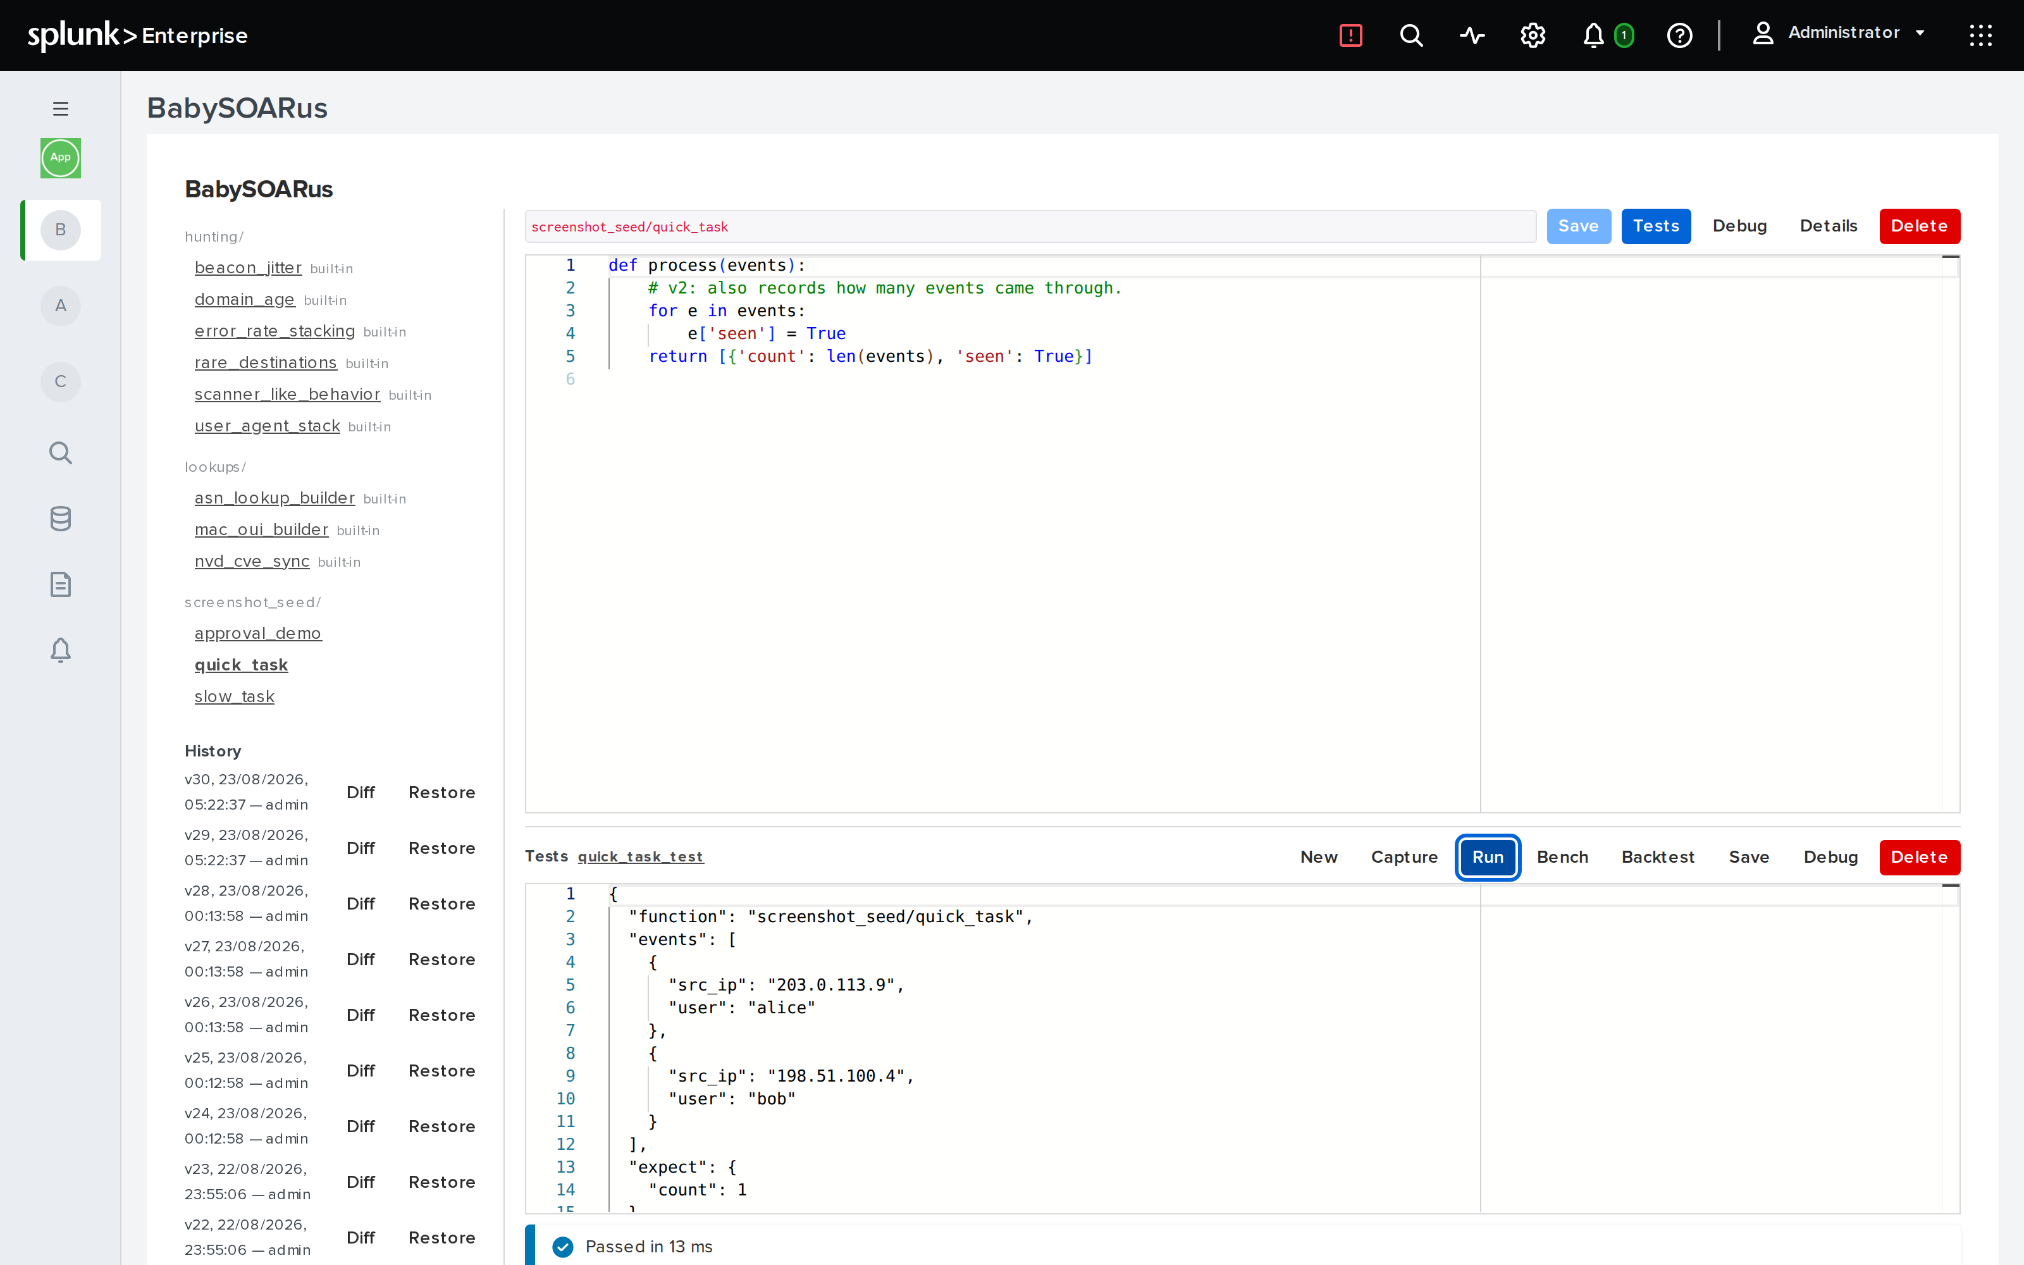
Task: Open the function Details
Action: click(1829, 226)
